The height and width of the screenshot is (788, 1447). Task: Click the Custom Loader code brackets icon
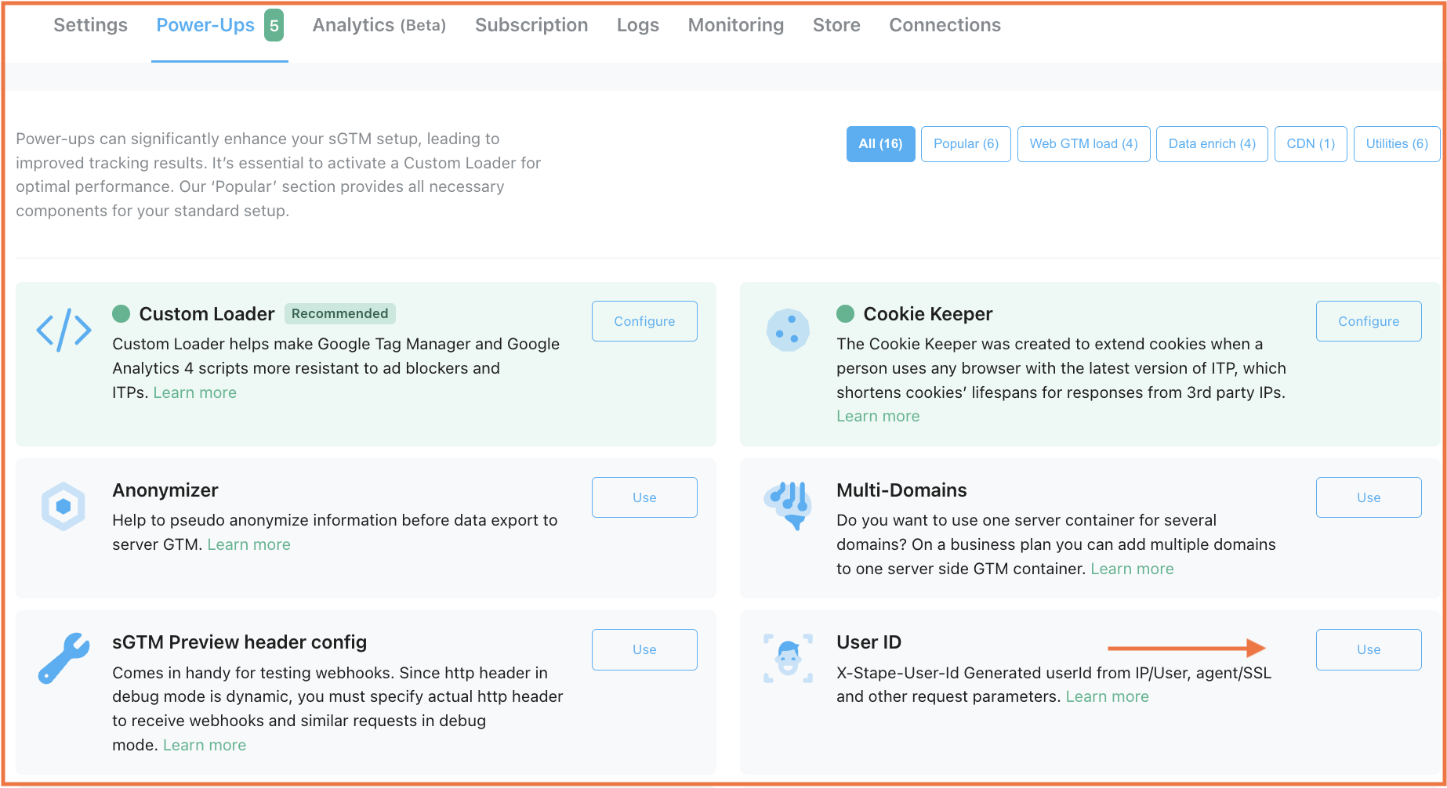63,330
